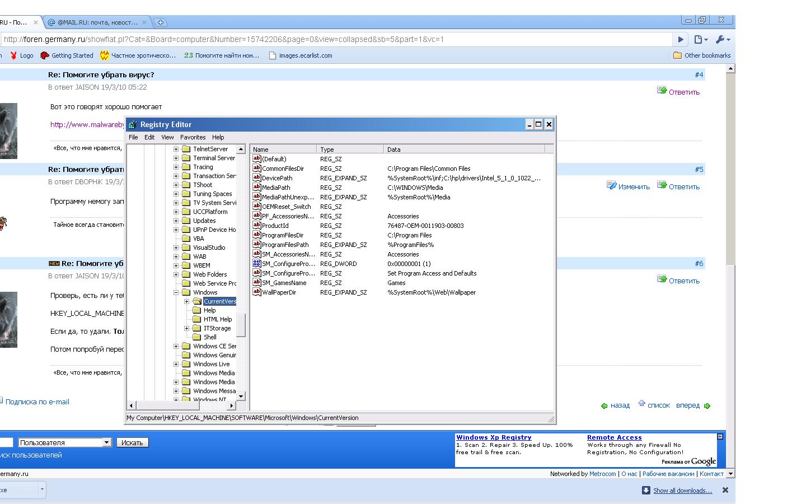Expand the TelnetServer tree node

point(176,149)
